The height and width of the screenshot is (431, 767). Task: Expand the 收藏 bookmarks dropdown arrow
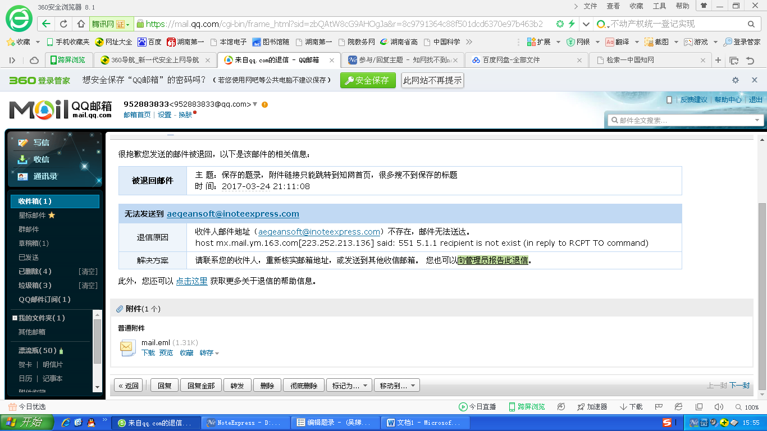38,42
